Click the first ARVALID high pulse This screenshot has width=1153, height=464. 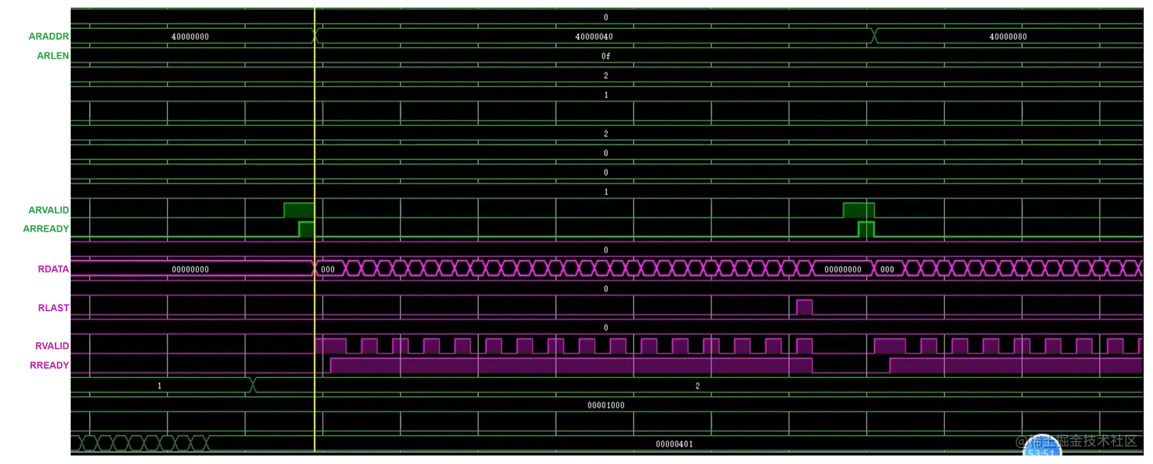299,210
